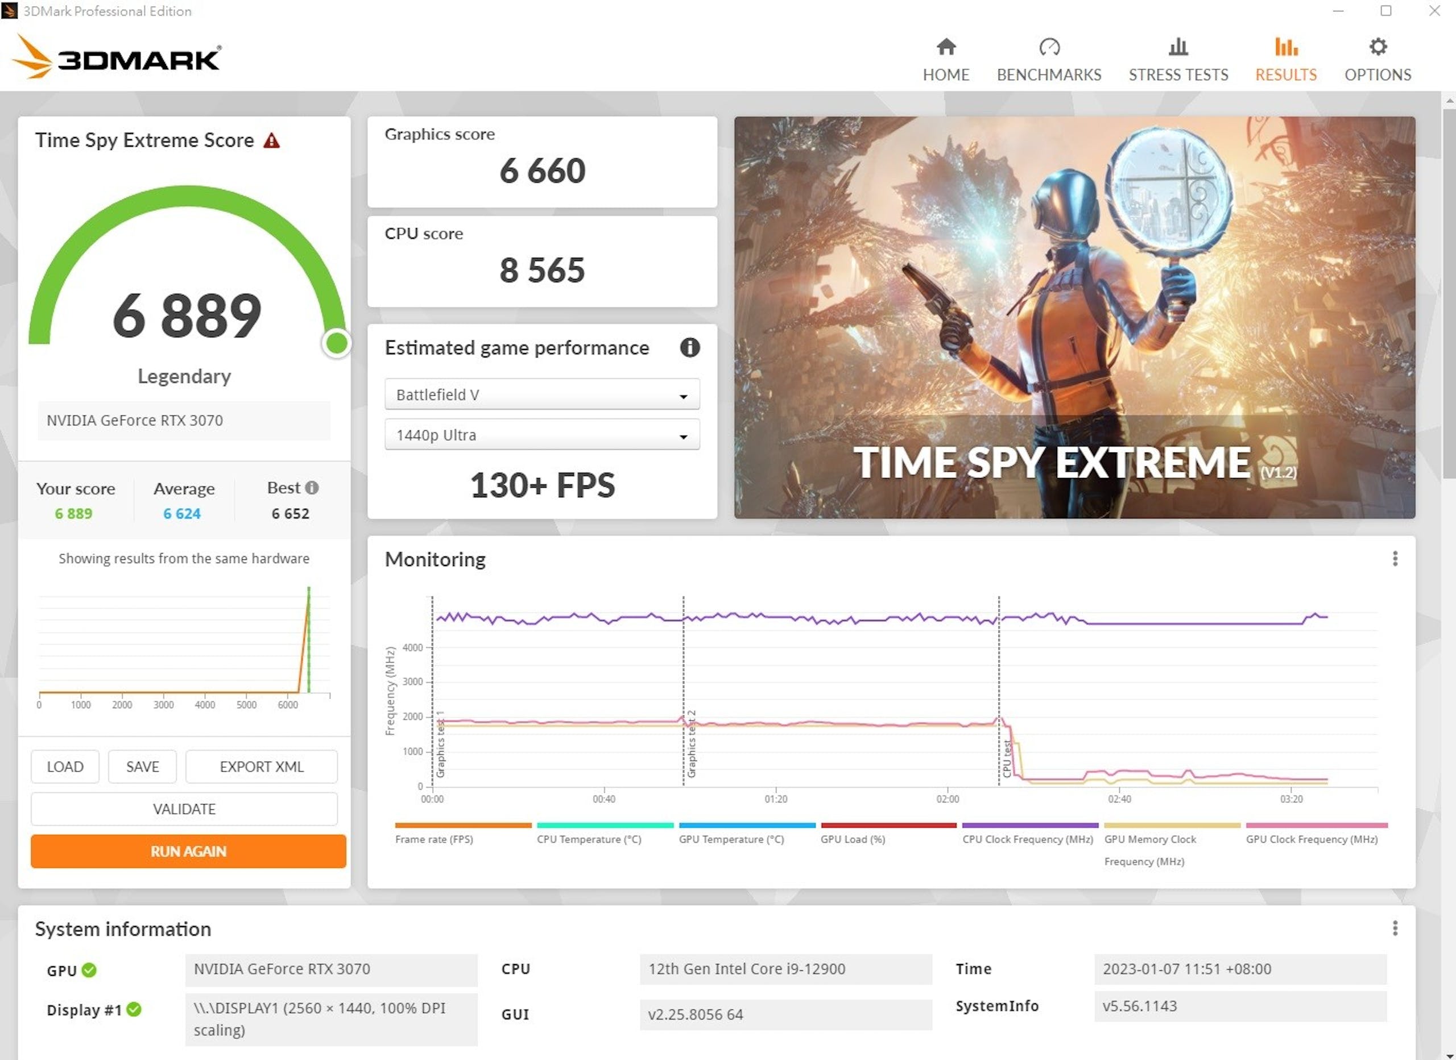Click the Your score value 6 889
This screenshot has height=1060, width=1456.
point(73,514)
